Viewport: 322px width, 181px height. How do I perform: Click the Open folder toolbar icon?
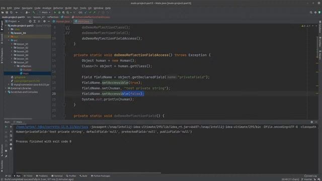(x=3, y=13)
